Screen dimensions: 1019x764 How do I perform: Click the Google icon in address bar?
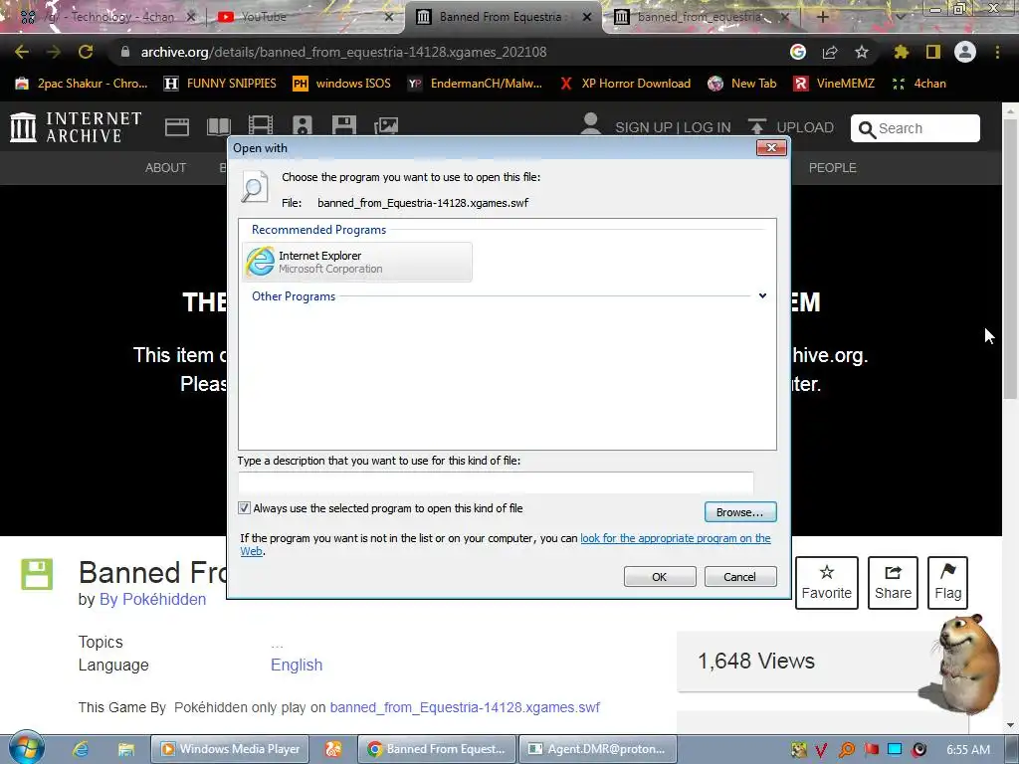point(798,52)
